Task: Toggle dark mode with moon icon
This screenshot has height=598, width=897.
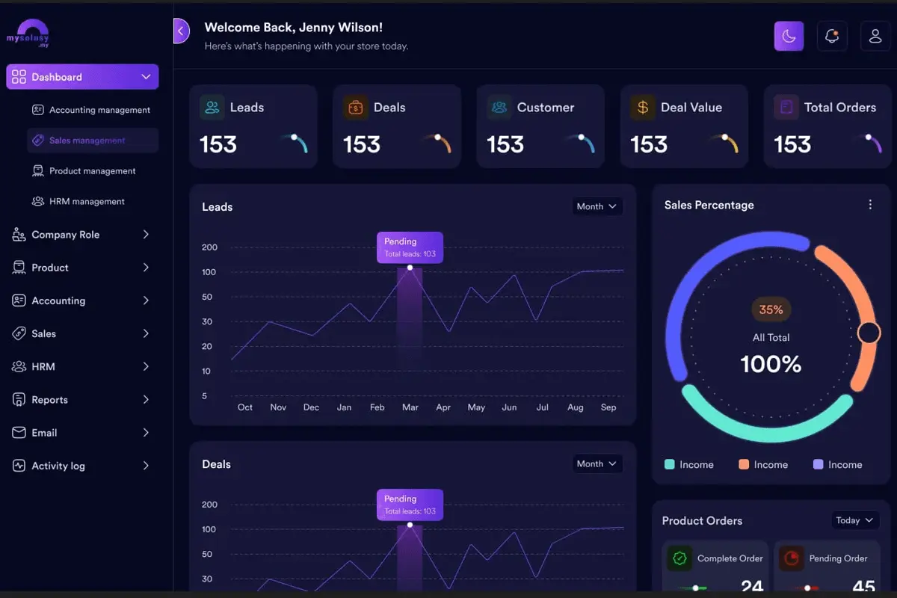Action: coord(789,36)
